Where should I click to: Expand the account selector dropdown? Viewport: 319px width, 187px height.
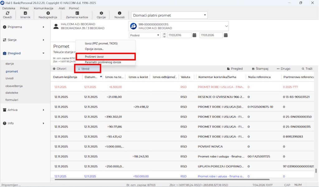click(x=226, y=26)
